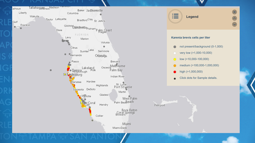This screenshot has width=255, height=143.
Task: Click 'low (>10,000-100,000)' legend text
Action: point(194,59)
